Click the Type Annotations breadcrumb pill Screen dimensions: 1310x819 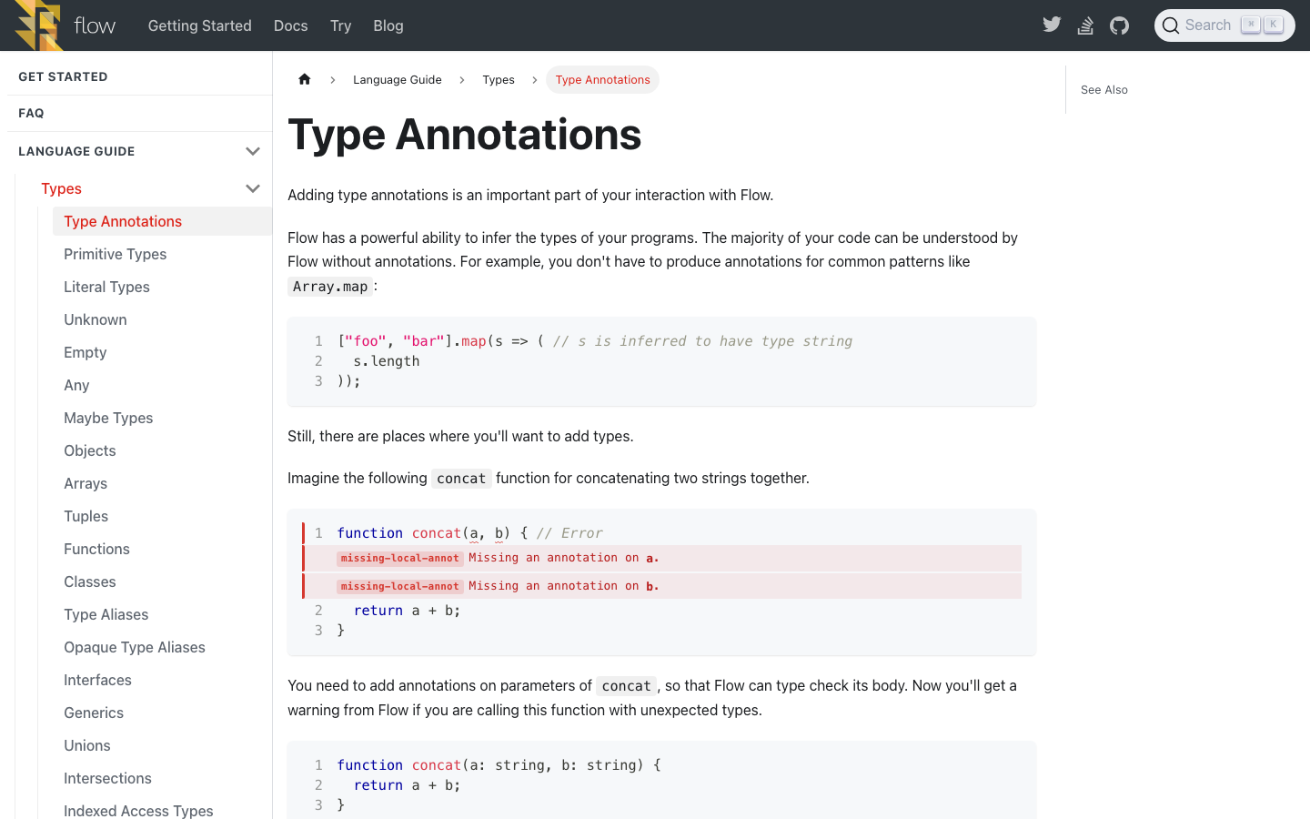[602, 80]
